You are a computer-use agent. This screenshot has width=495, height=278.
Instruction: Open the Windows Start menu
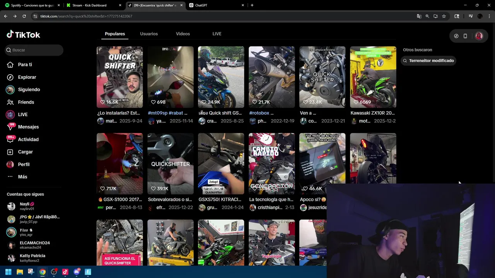[8, 272]
